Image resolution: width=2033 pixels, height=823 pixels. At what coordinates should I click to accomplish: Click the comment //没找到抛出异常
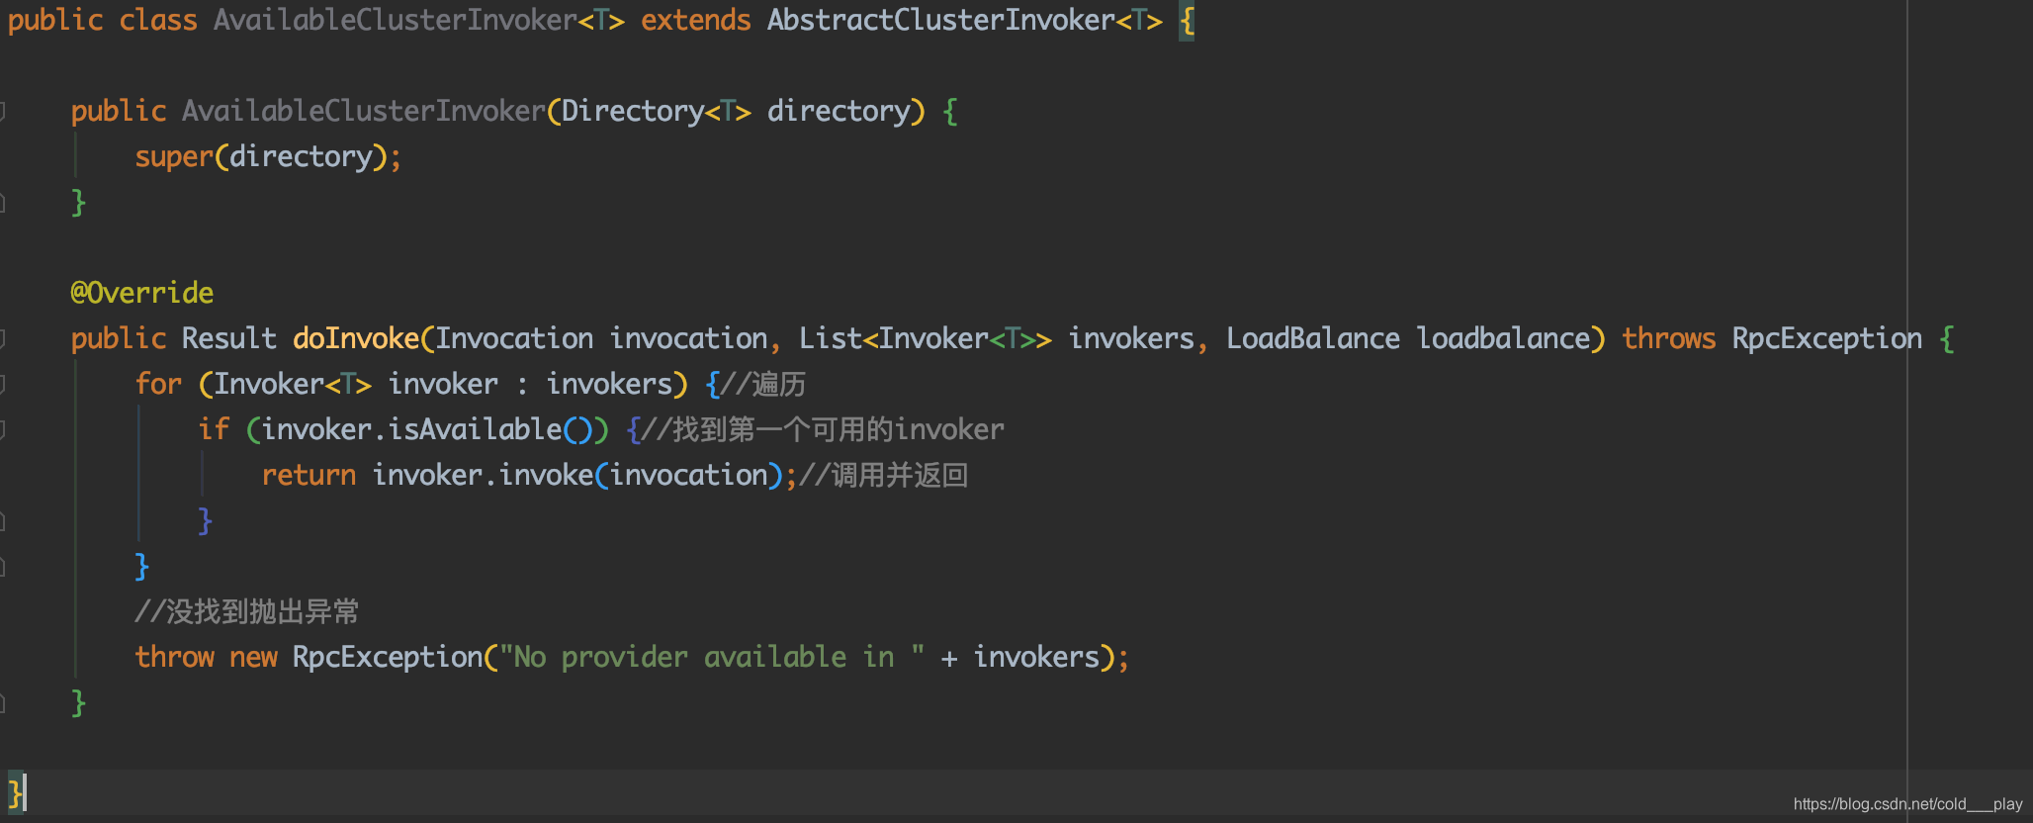[x=247, y=611]
